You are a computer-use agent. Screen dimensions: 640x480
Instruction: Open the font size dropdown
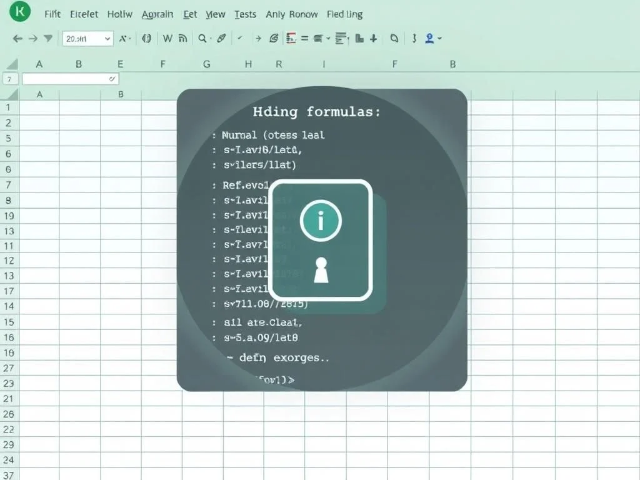[87, 39]
